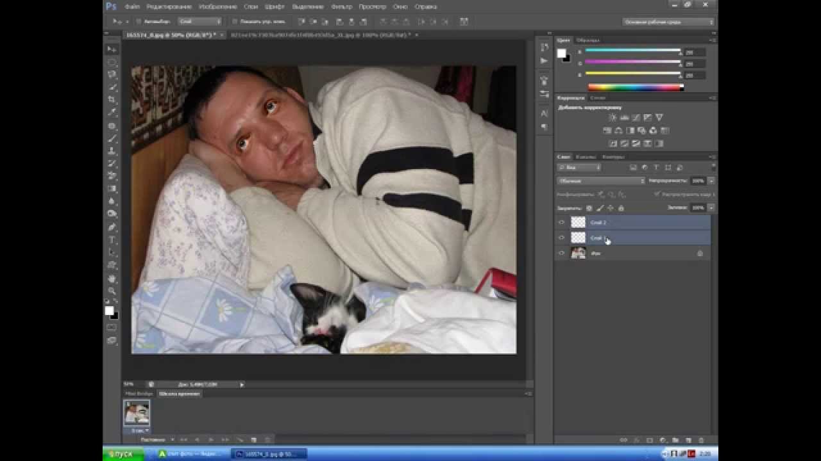Select the Lasso tool
This screenshot has width=821, height=461.
[112, 74]
